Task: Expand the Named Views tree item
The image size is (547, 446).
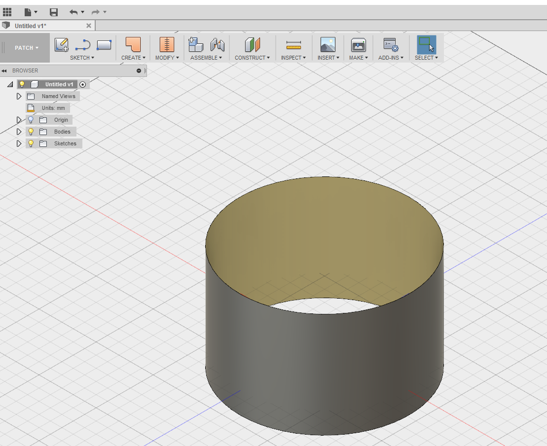Action: pos(19,96)
